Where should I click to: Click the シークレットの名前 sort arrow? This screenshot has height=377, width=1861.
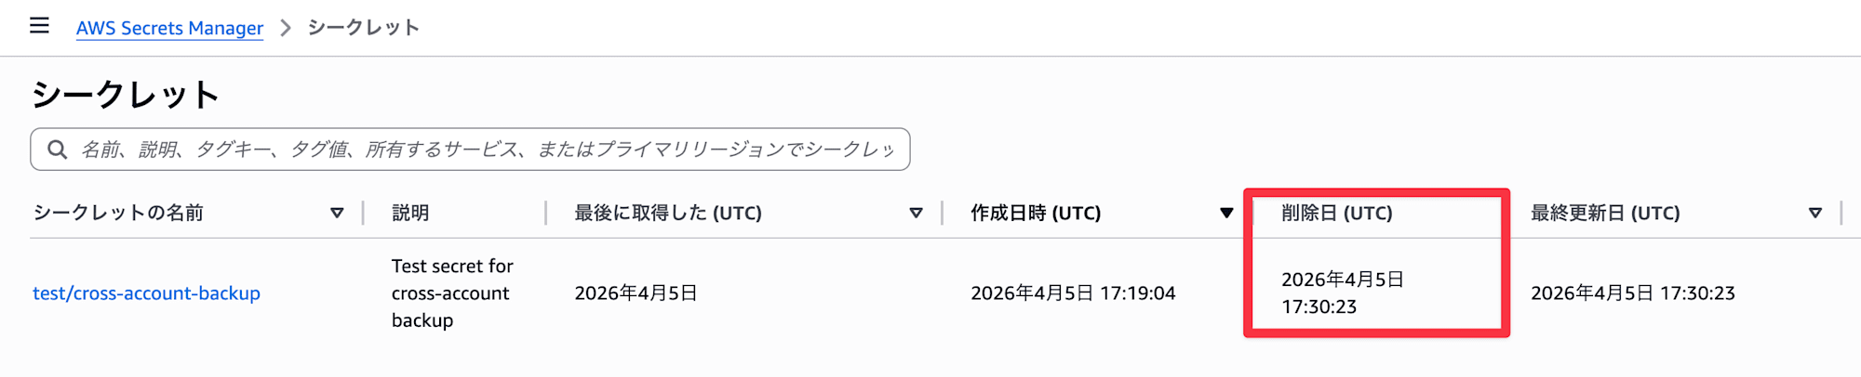pyautogui.click(x=337, y=214)
